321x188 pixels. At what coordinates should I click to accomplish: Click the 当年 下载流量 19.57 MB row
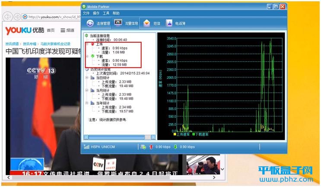pyautogui.click(x=118, y=111)
